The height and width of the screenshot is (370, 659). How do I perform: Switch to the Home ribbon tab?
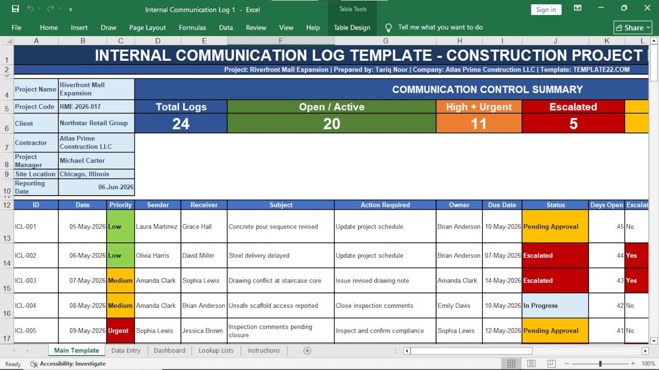tap(49, 27)
